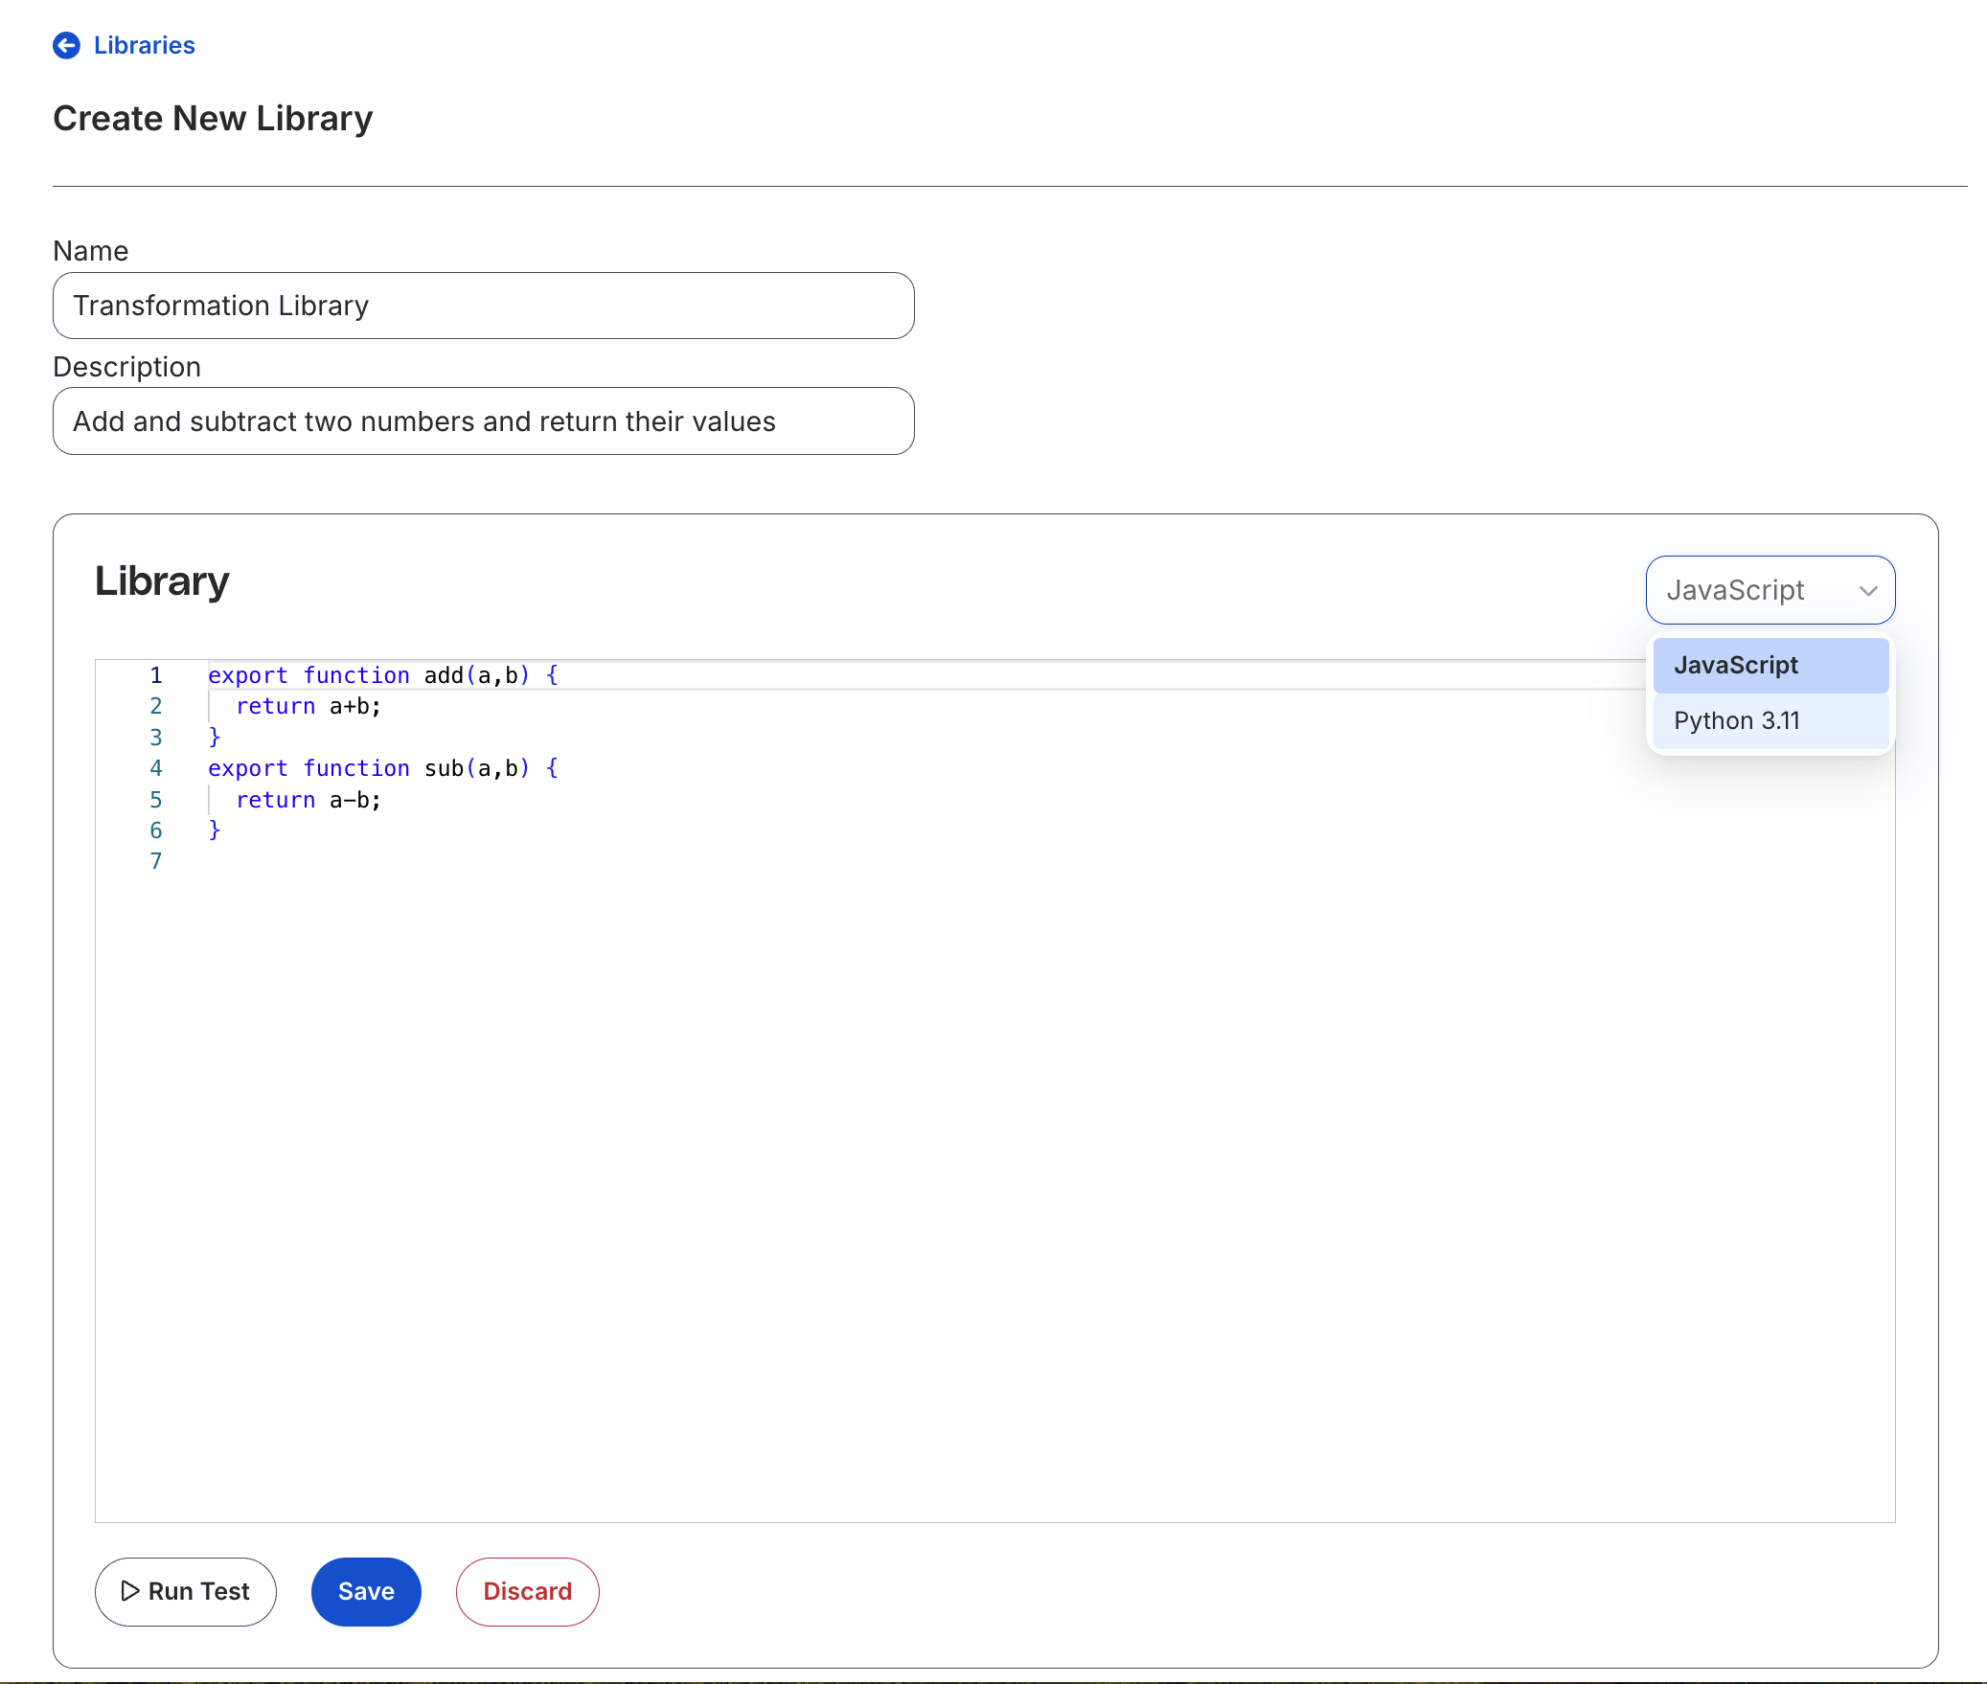Click line number 4 in the gutter
Image resolution: width=1987 pixels, height=1684 pixels.
click(x=156, y=768)
